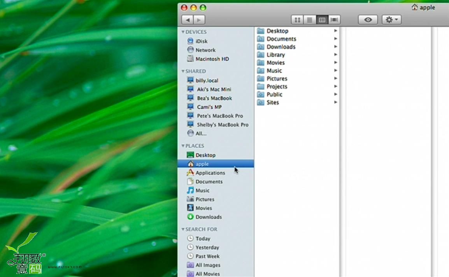Select the Projects folder in the column

pyautogui.click(x=297, y=87)
